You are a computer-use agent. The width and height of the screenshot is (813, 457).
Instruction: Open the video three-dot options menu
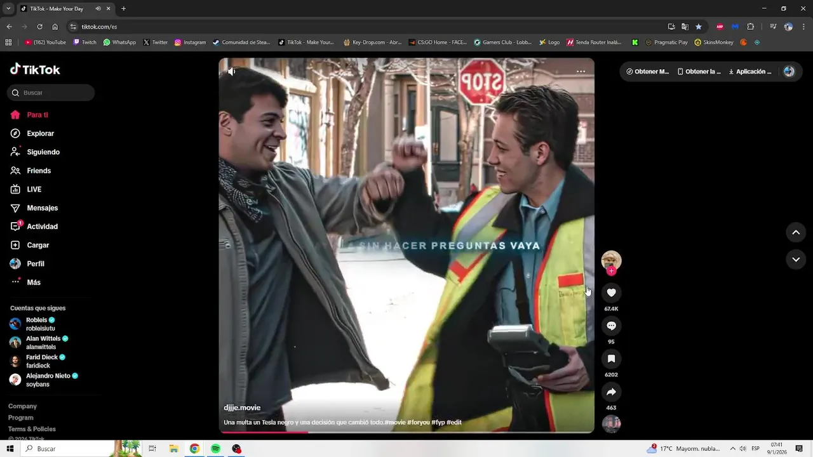point(581,72)
